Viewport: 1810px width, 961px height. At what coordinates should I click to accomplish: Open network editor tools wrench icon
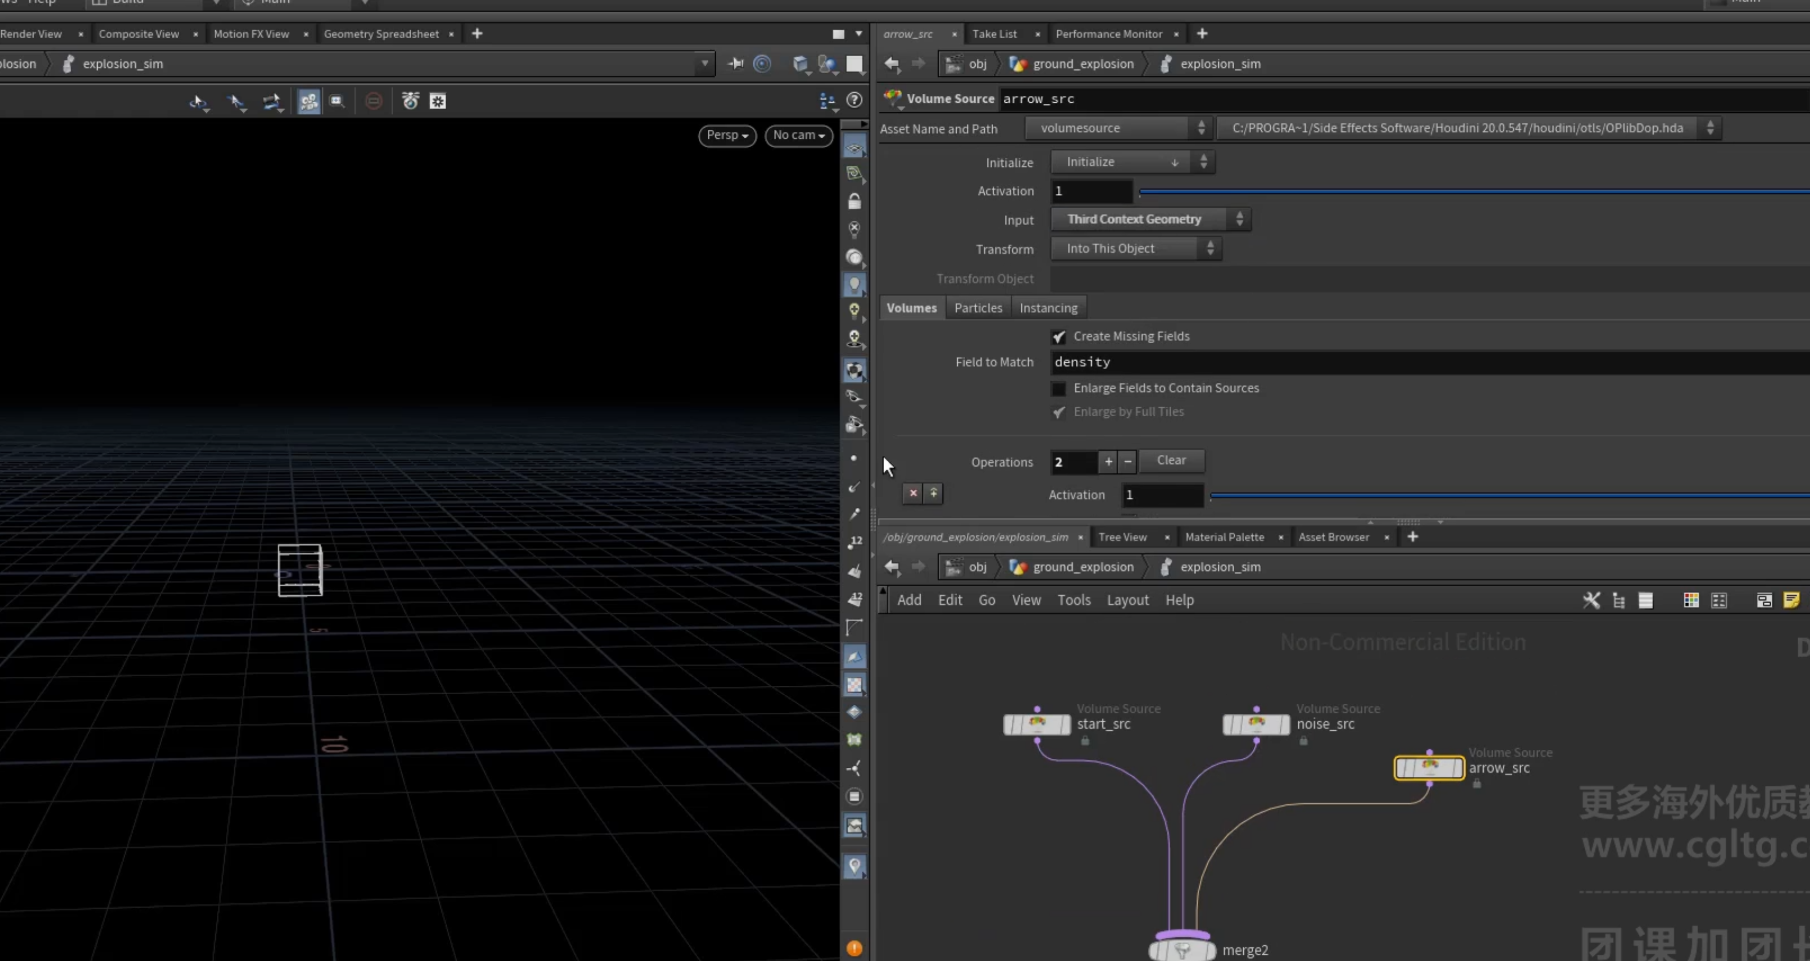pos(1591,600)
